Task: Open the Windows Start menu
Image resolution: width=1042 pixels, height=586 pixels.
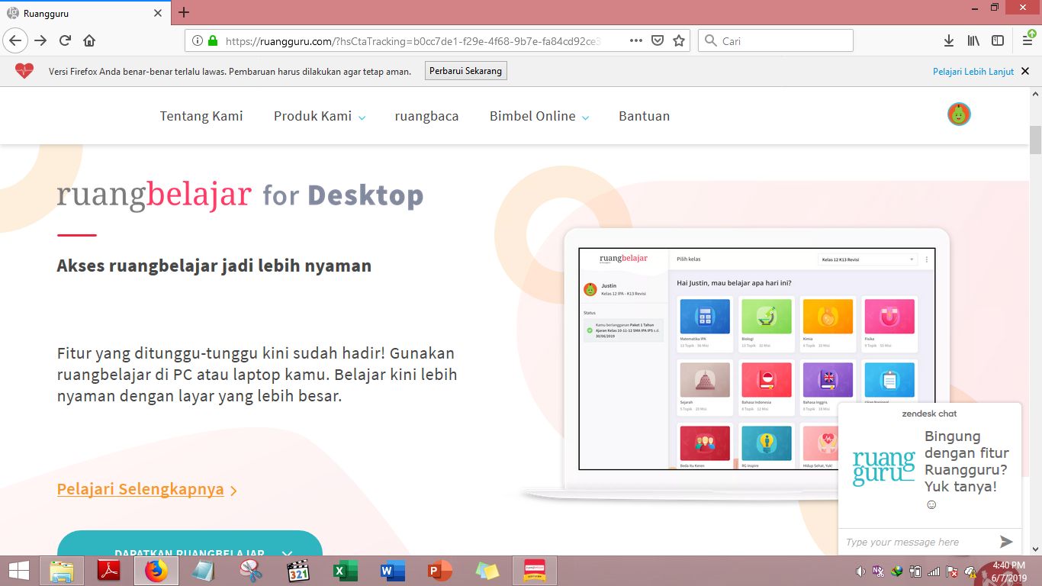Action: 19,571
